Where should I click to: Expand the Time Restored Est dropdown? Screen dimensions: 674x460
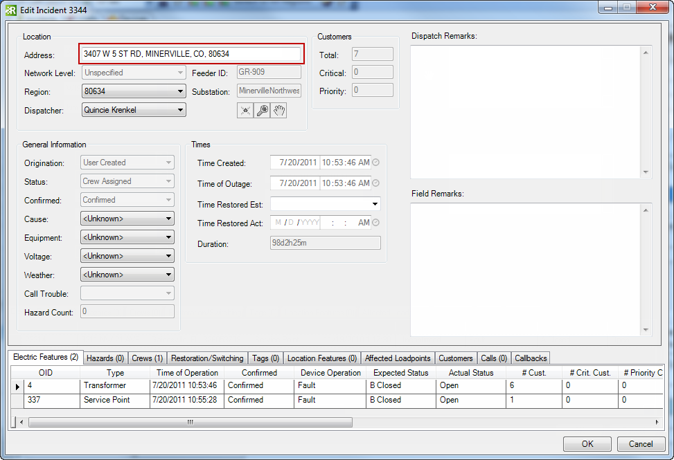375,204
